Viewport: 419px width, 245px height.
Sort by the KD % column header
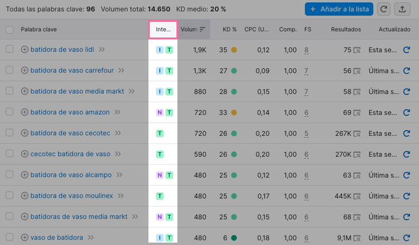(230, 30)
